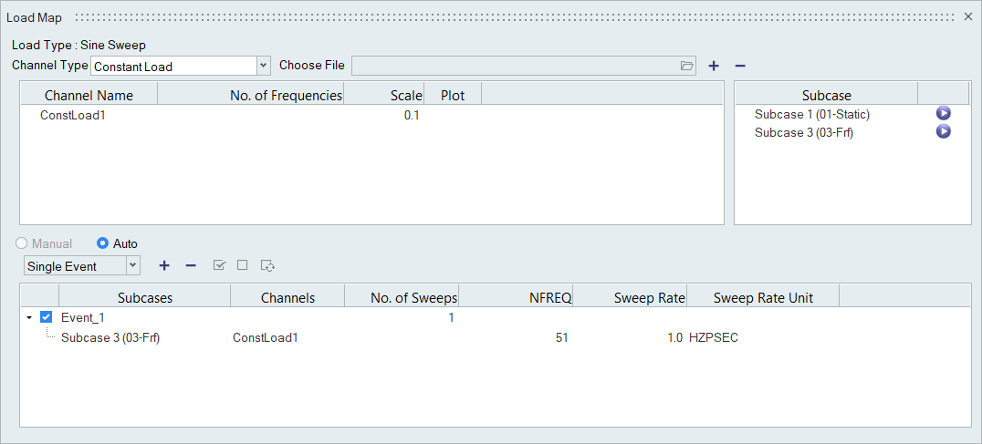
Task: Open the Channel Type dropdown
Action: pos(264,66)
